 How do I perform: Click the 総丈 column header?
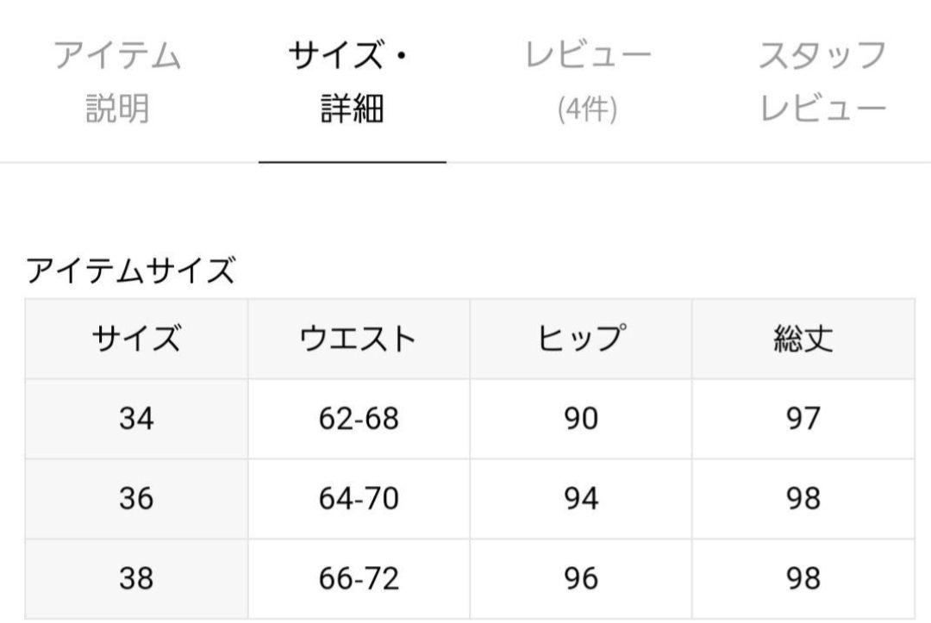pos(803,339)
